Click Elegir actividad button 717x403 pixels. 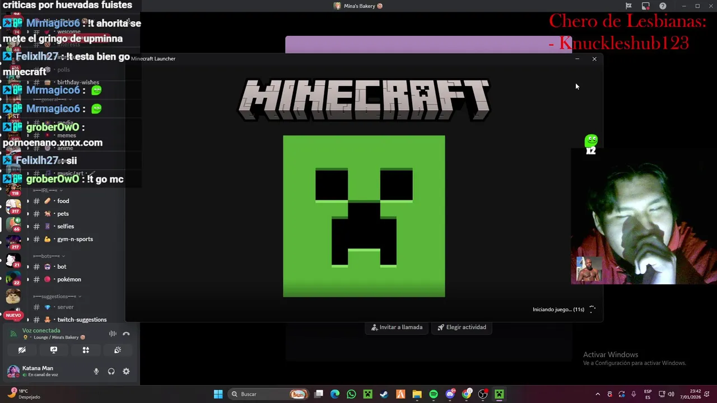(x=462, y=327)
